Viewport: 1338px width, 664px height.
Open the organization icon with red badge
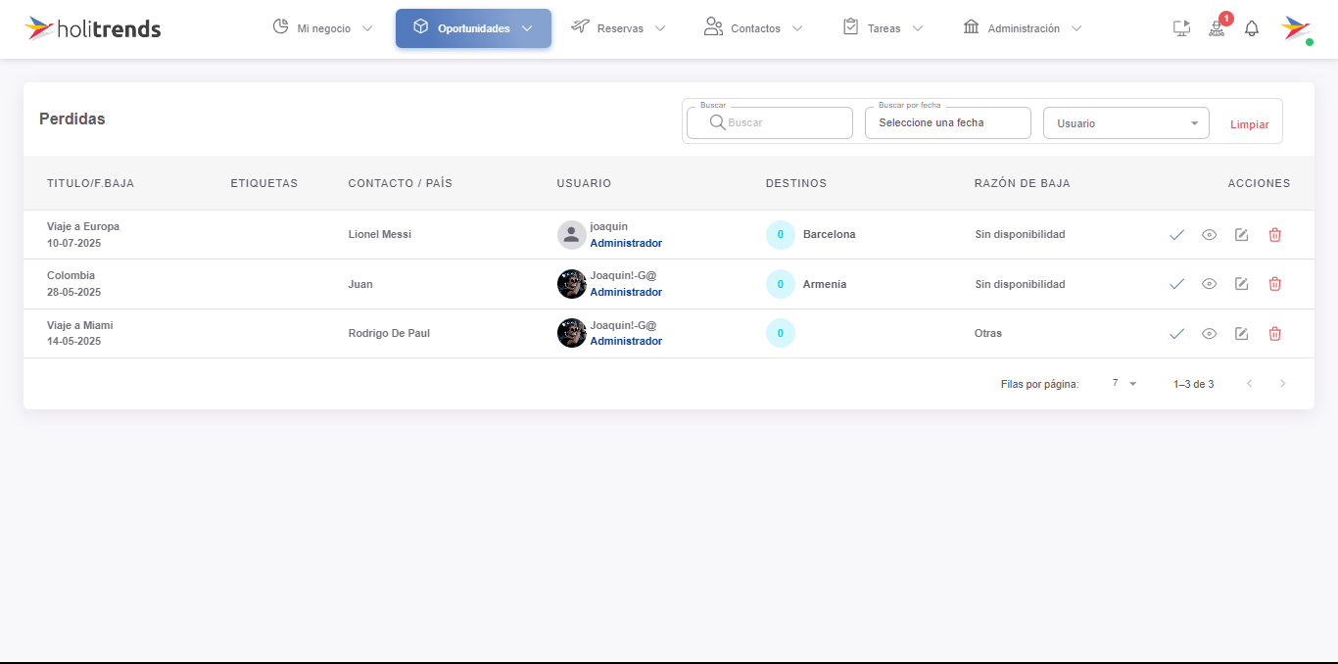coord(1217,28)
